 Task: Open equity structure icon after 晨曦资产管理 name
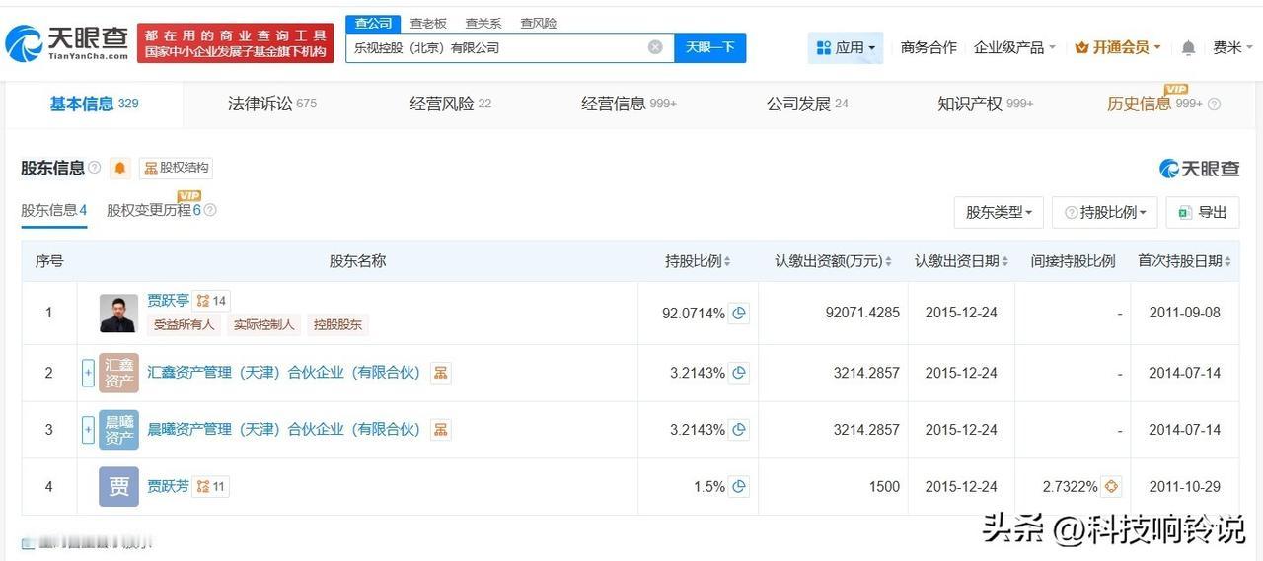point(441,430)
